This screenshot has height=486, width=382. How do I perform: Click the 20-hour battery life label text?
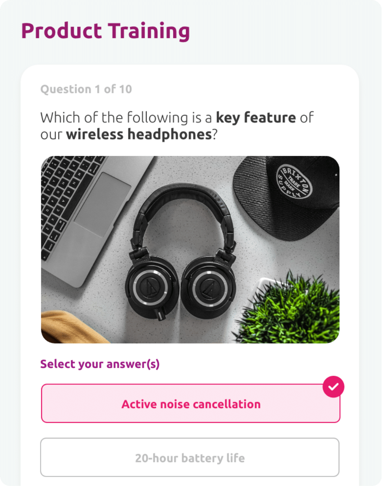(x=190, y=458)
